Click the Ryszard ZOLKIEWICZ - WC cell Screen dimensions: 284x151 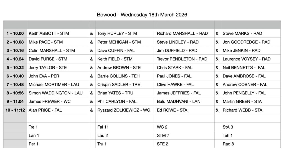[x=124, y=110]
